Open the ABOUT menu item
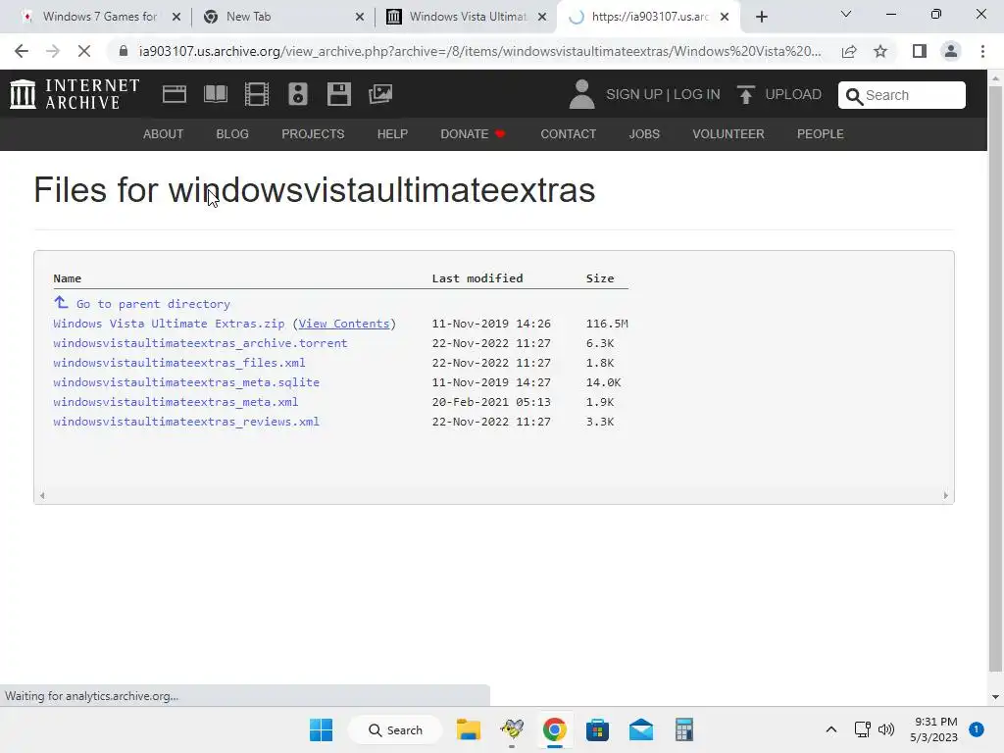The height and width of the screenshot is (753, 1004). (164, 134)
